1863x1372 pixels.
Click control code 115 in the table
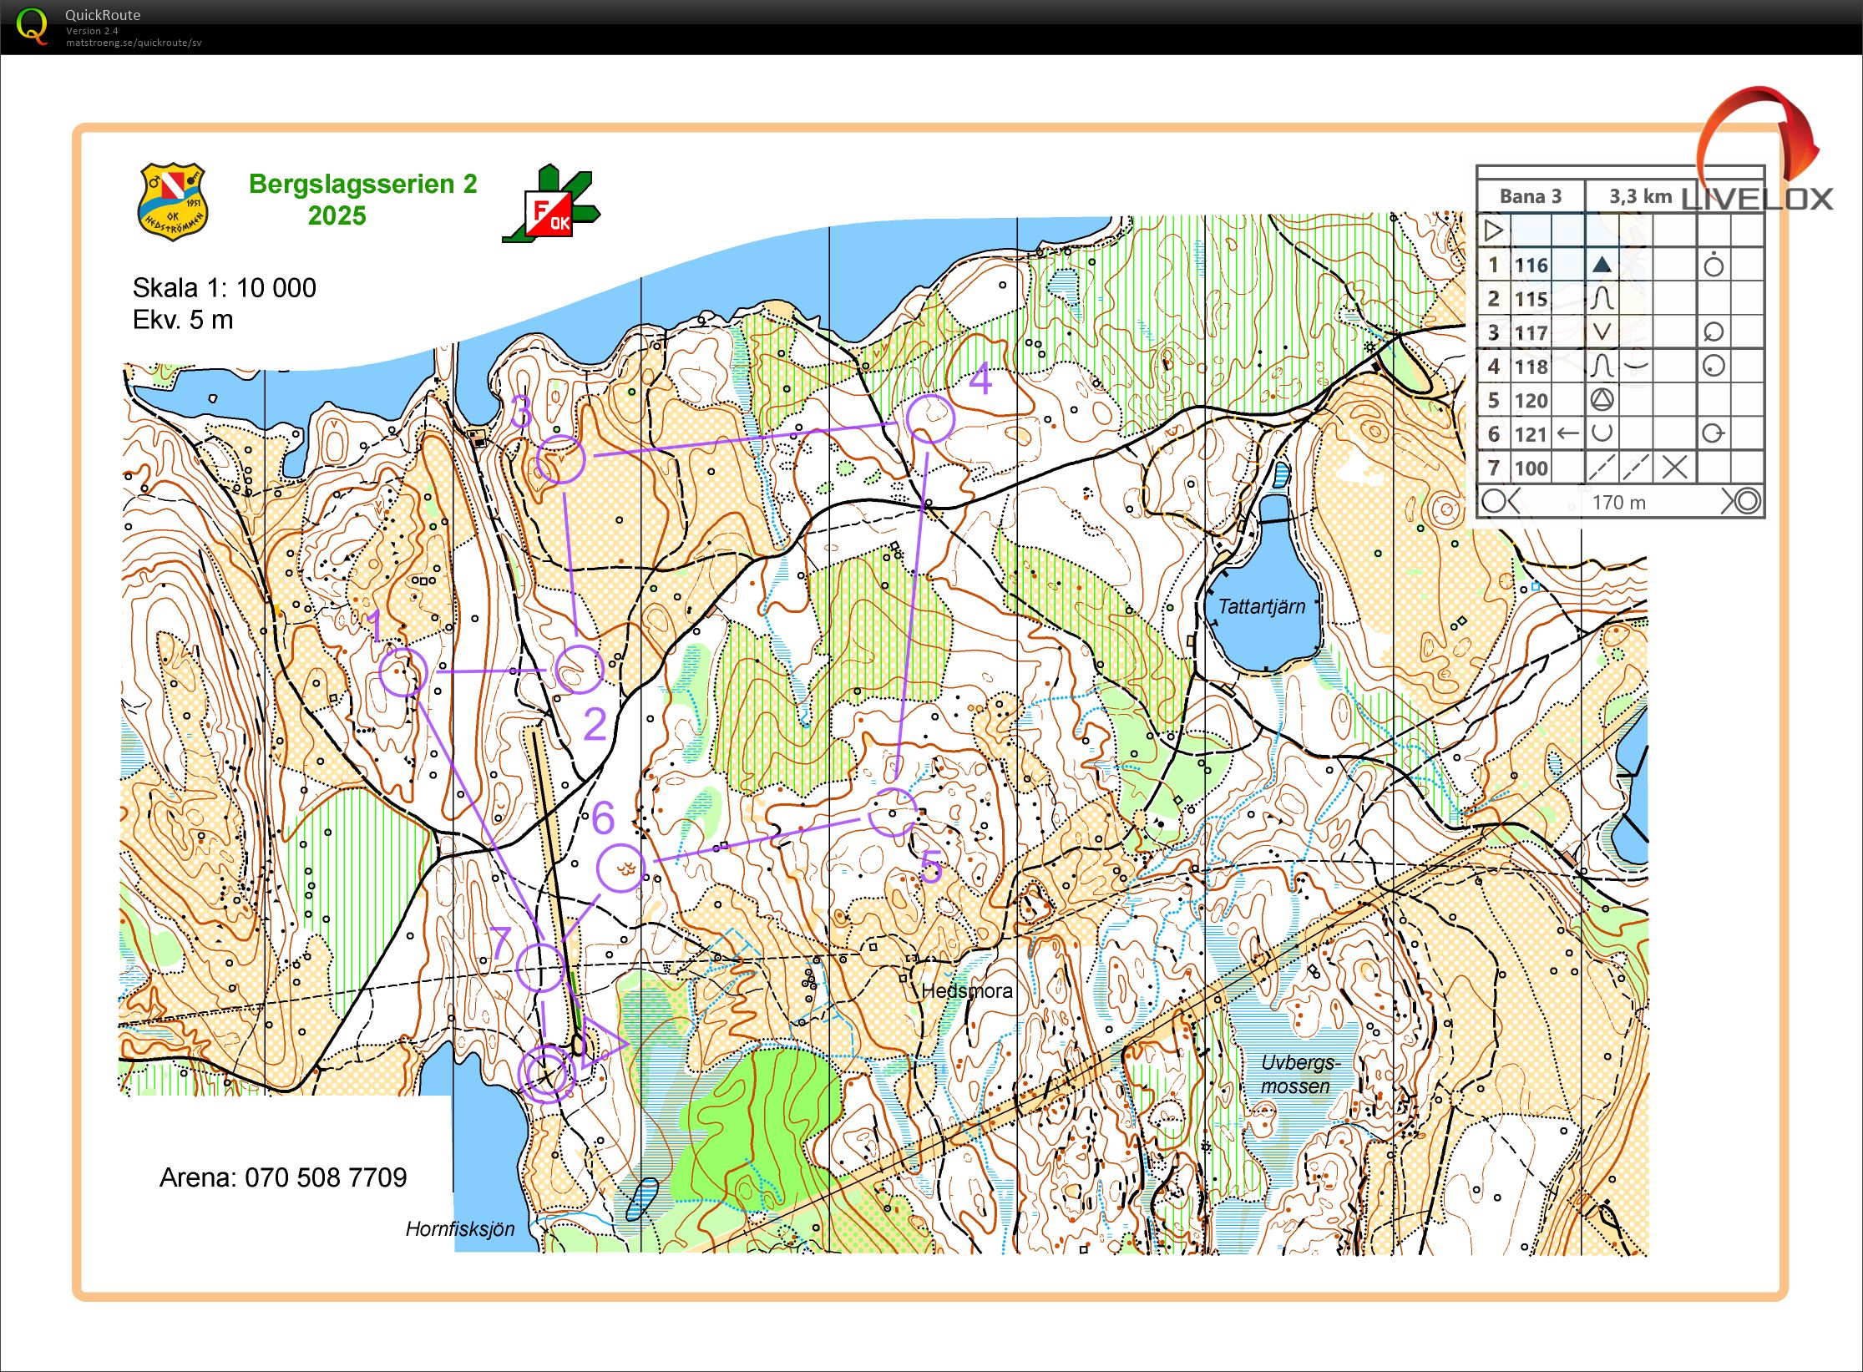point(1531,299)
